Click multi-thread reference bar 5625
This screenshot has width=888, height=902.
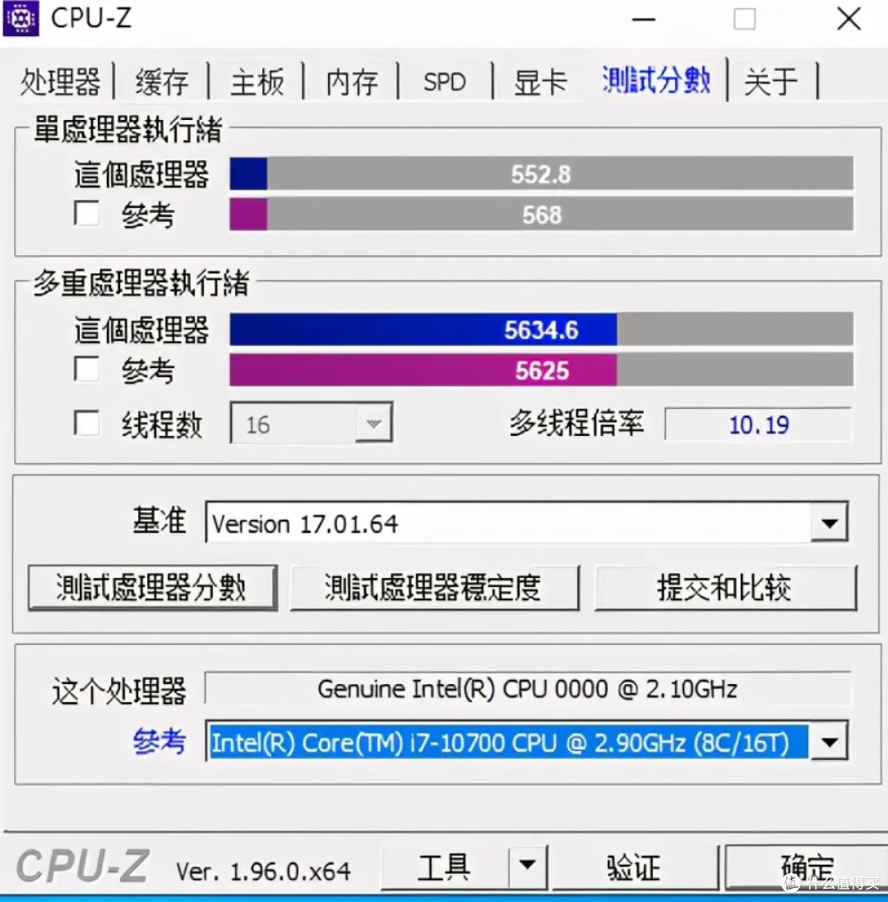(541, 370)
